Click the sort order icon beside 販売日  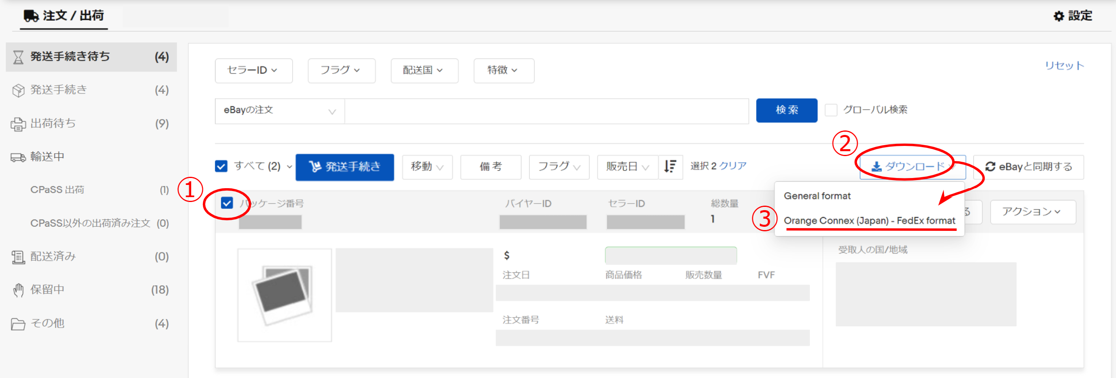(x=670, y=166)
